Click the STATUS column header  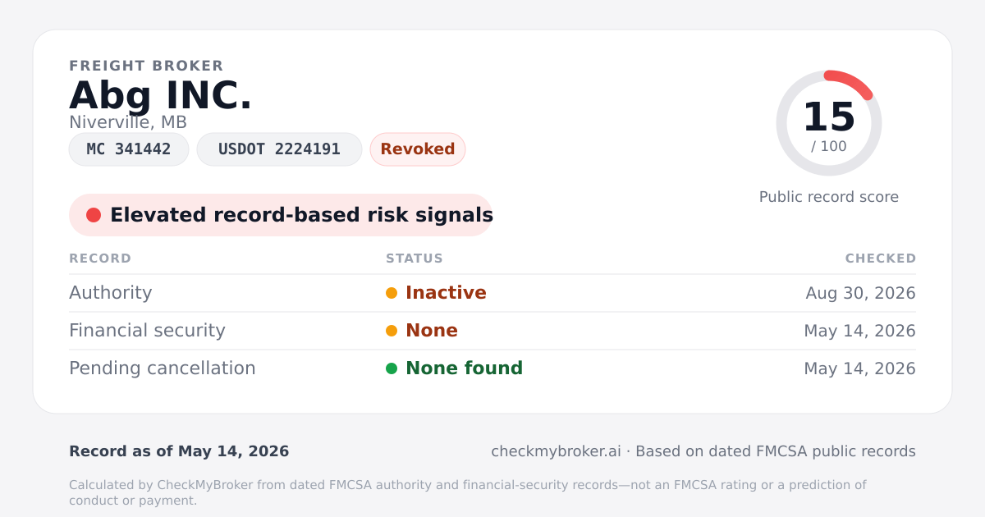pos(415,258)
